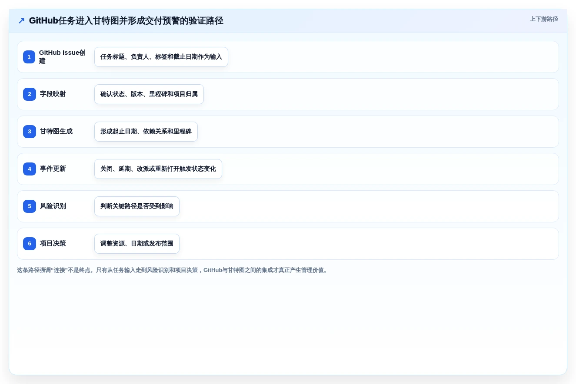This screenshot has width=576, height=384.
Task: Click the 任务标题、负责人、标签和截止日期作为输入 chip
Action: tap(161, 57)
